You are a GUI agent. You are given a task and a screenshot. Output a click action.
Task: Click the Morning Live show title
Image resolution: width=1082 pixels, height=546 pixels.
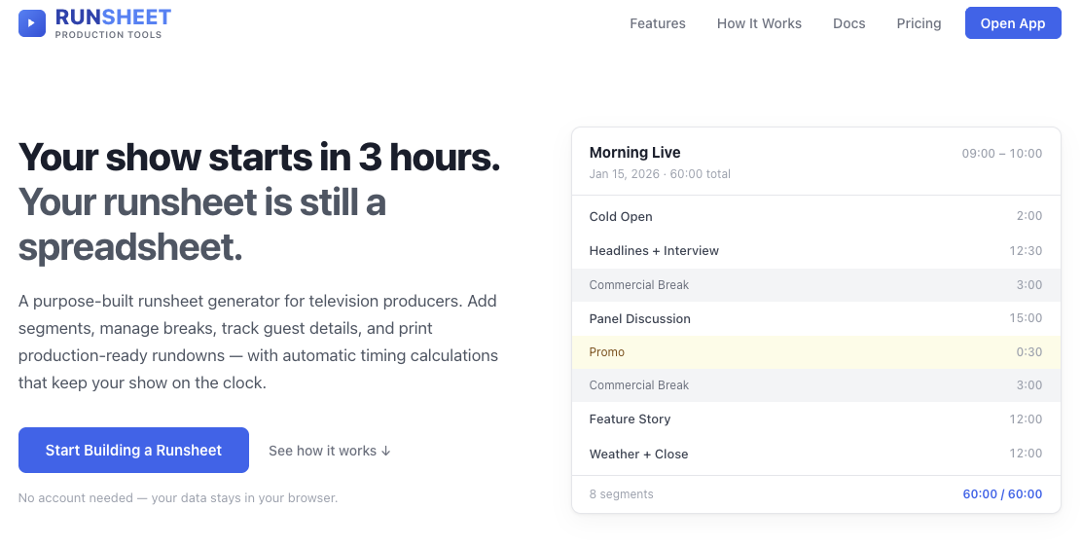[634, 153]
